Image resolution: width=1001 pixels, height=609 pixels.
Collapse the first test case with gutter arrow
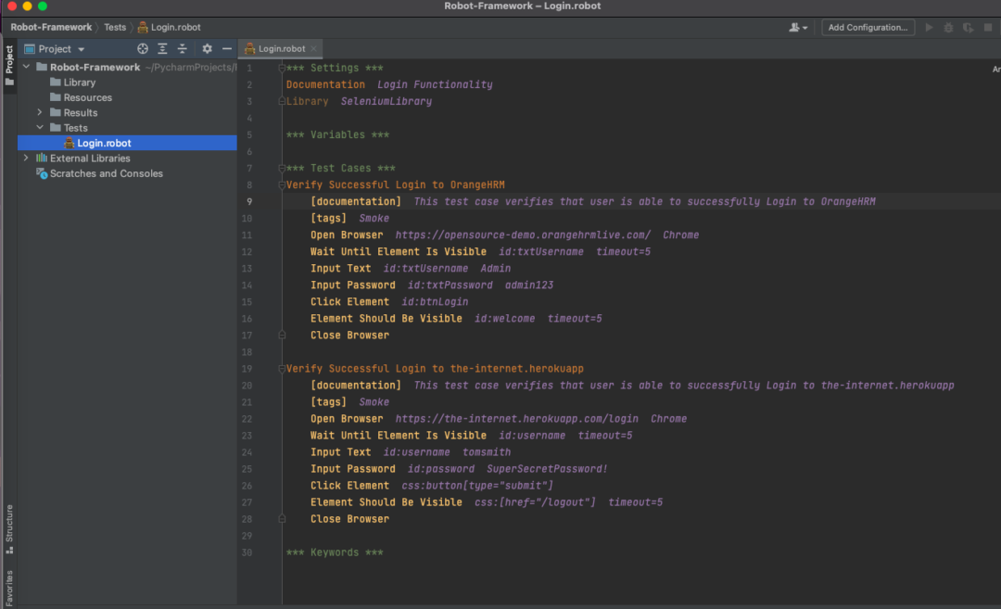[x=280, y=184]
